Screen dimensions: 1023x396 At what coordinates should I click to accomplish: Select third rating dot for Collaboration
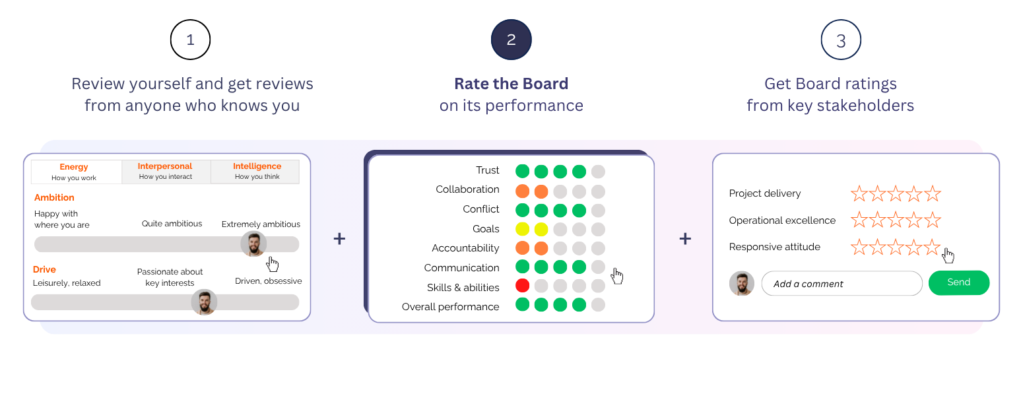pyautogui.click(x=560, y=191)
